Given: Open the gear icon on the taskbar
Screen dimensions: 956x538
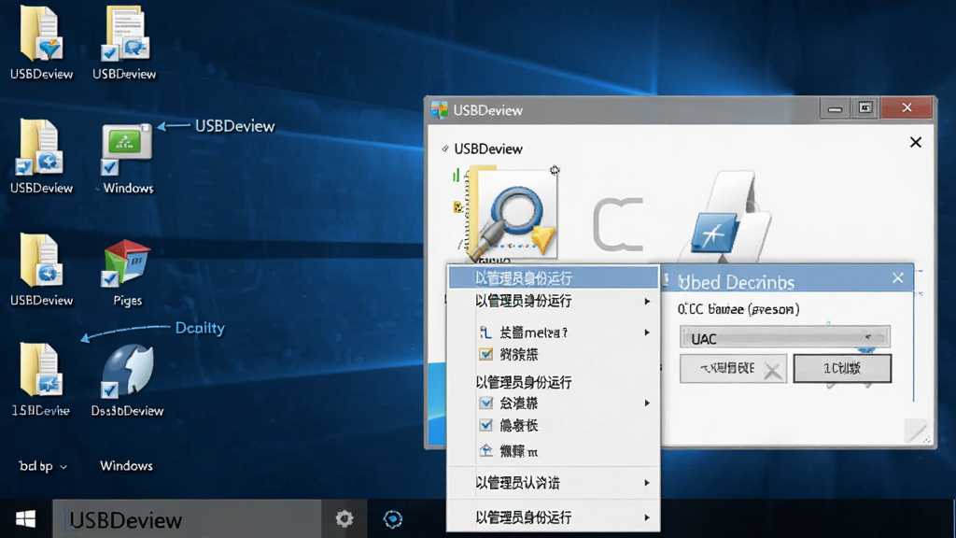Looking at the screenshot, I should pos(344,519).
